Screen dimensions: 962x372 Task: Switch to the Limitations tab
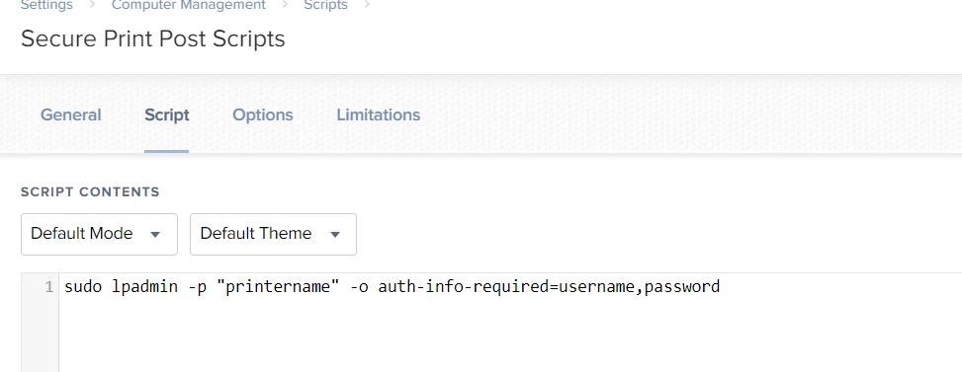point(379,115)
